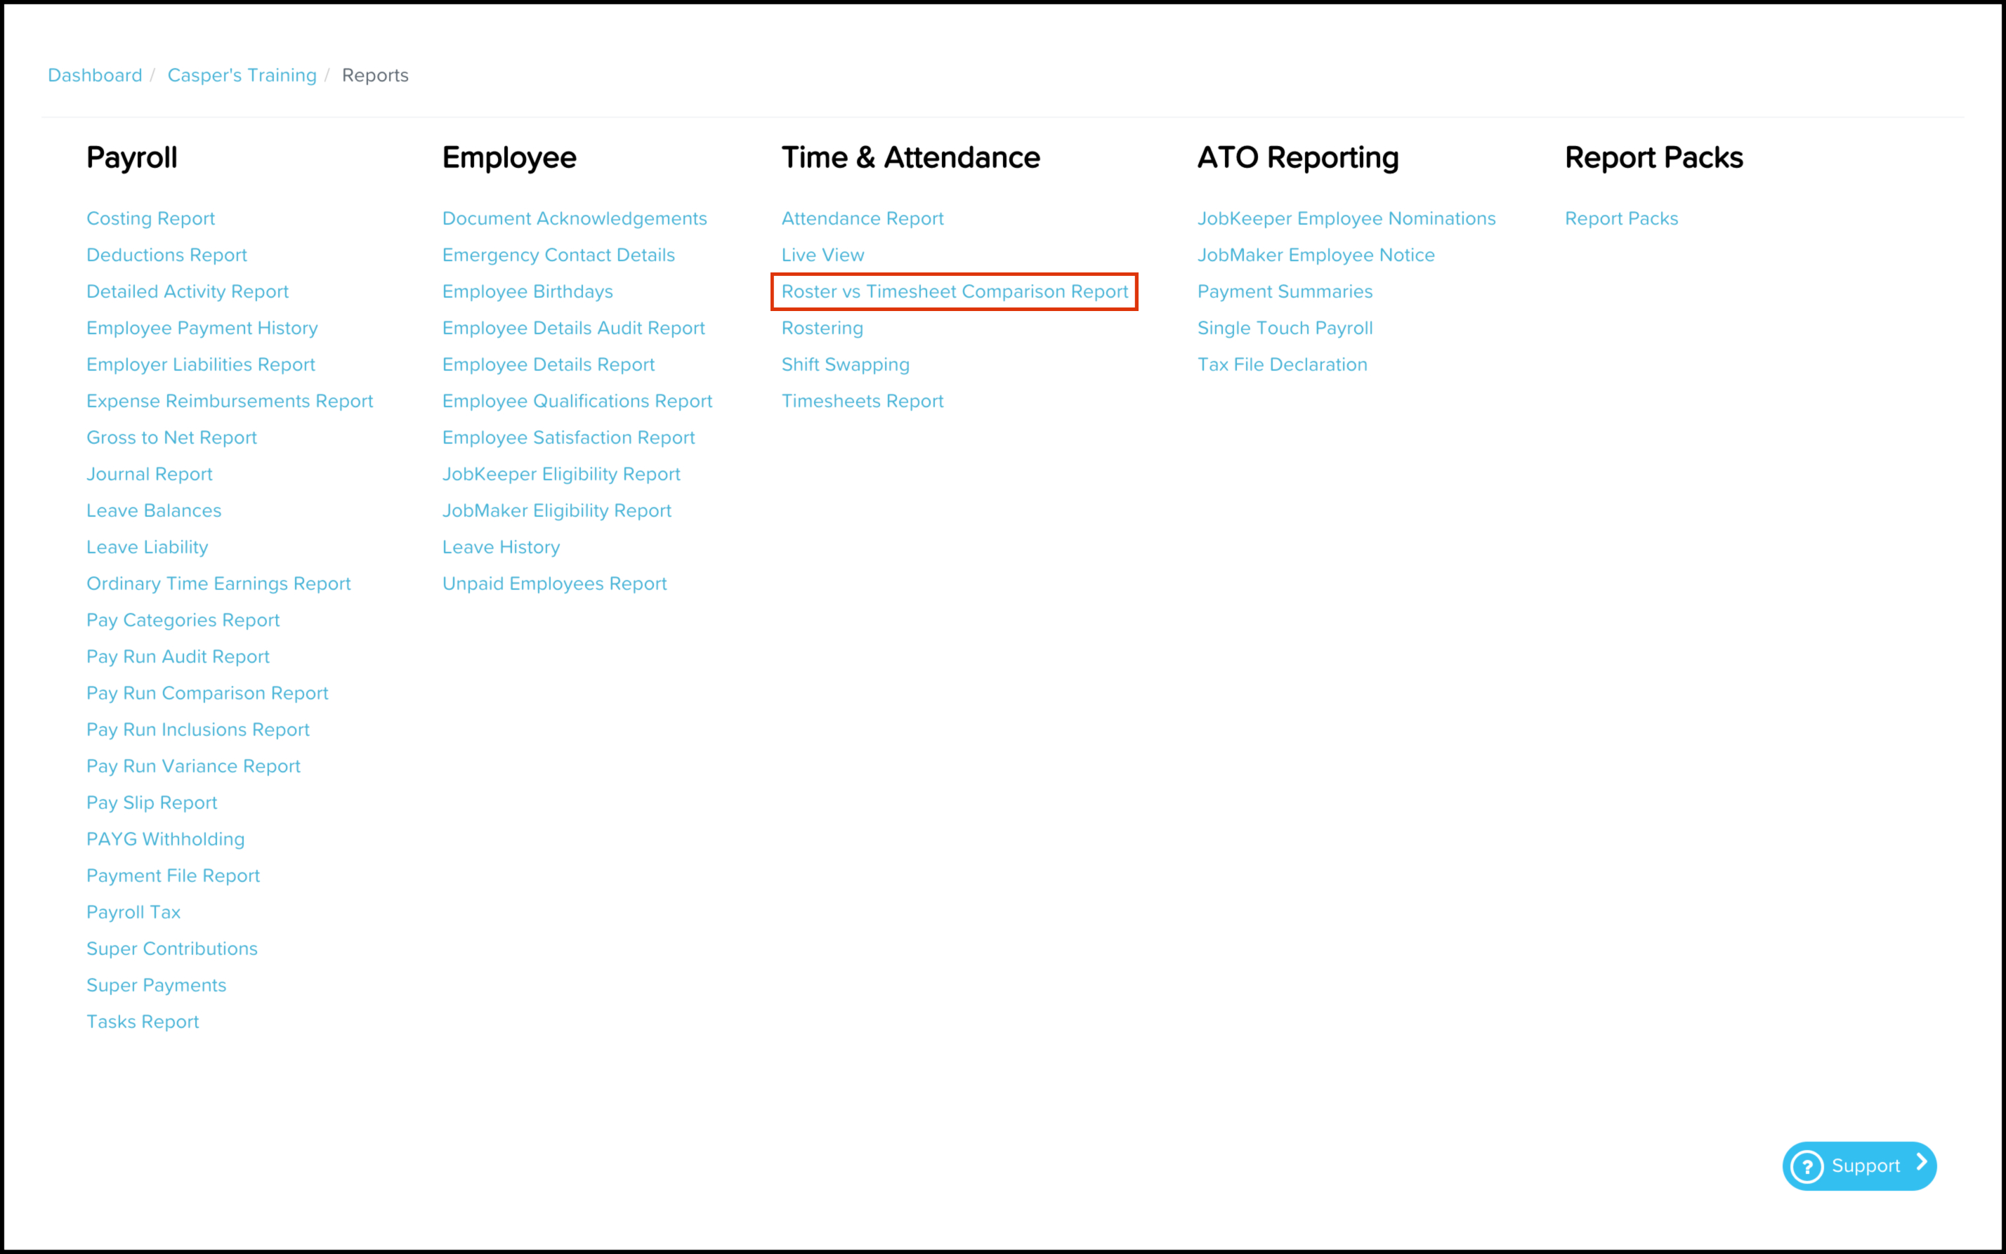
Task: View PAYG Withholding report
Action: 165,839
